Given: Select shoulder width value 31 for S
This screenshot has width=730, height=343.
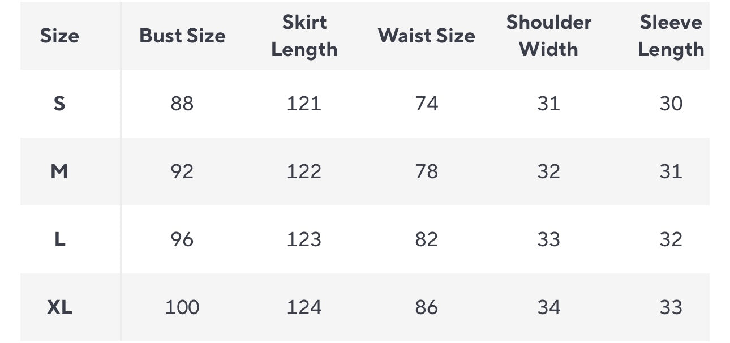Looking at the screenshot, I should tap(548, 104).
